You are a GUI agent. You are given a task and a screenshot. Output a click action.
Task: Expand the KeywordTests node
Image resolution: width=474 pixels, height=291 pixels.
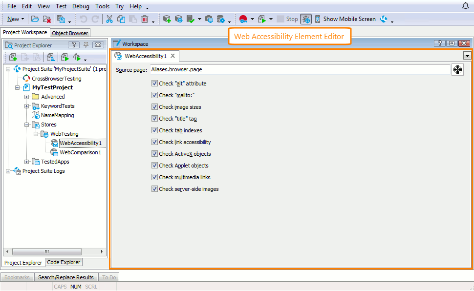point(26,106)
